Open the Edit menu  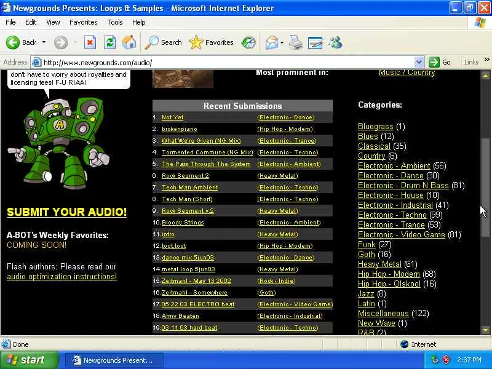tap(31, 22)
